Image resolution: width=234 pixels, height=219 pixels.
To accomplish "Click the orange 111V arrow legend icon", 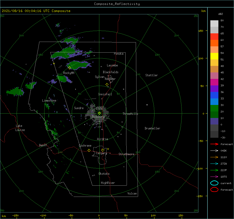I will point(214,157).
